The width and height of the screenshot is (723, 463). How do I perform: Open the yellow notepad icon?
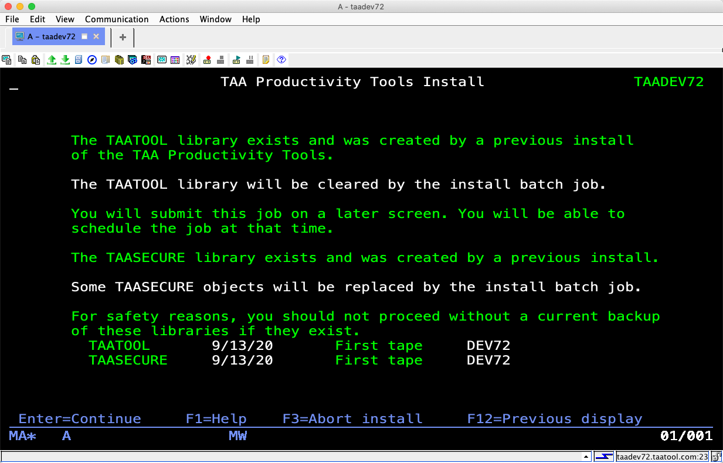[x=266, y=60]
